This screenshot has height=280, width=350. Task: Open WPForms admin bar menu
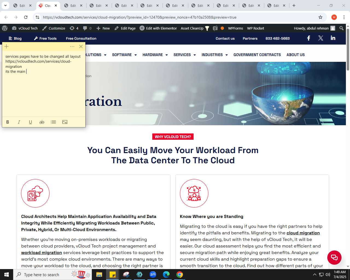235,28
